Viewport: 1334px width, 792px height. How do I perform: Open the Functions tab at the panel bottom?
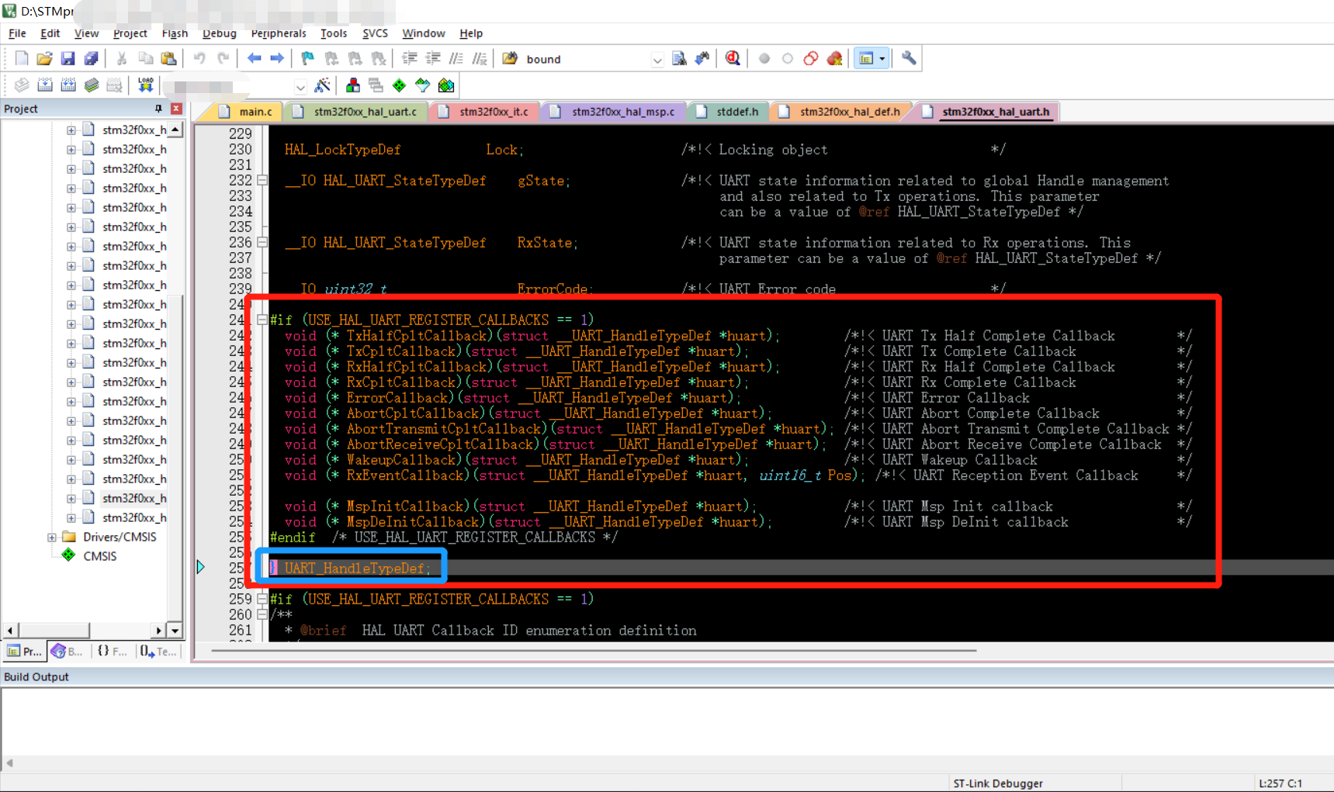click(113, 652)
